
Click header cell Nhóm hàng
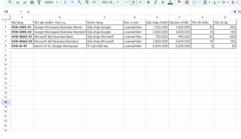[x=105, y=22]
